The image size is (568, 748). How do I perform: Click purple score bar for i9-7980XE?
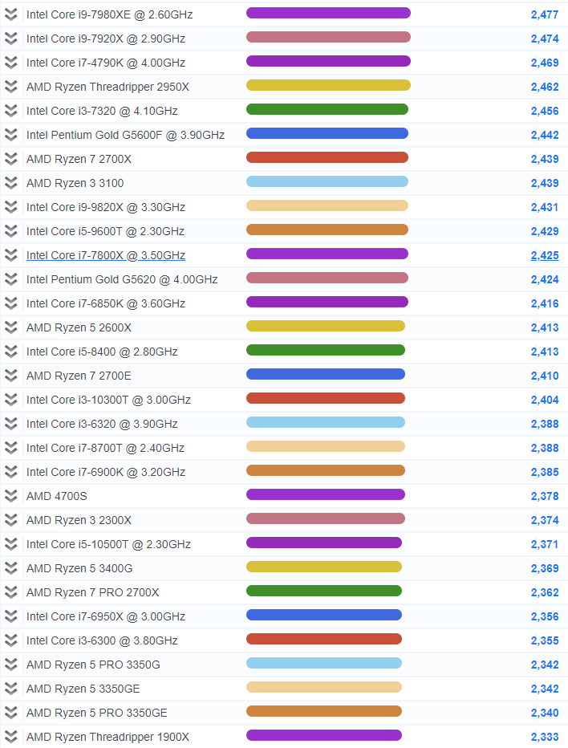click(x=328, y=13)
